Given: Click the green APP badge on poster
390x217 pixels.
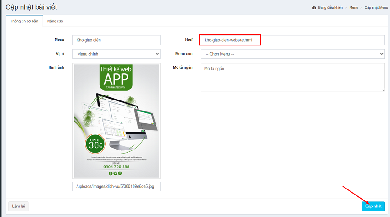Looking at the screenshot, I should 116,77.
